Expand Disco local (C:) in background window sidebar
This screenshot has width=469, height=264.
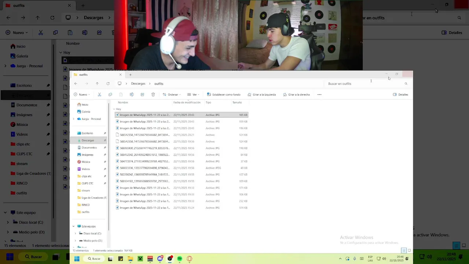tap(8, 222)
